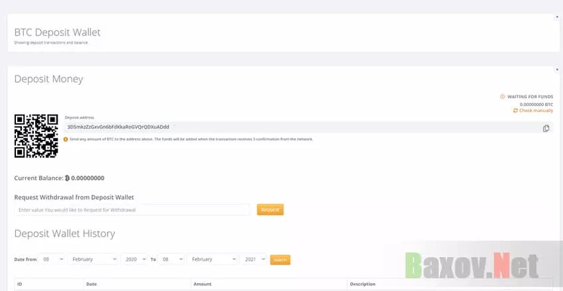Viewport: 563px width, 291px height.
Task: Open the To day dropdown
Action: (x=171, y=259)
